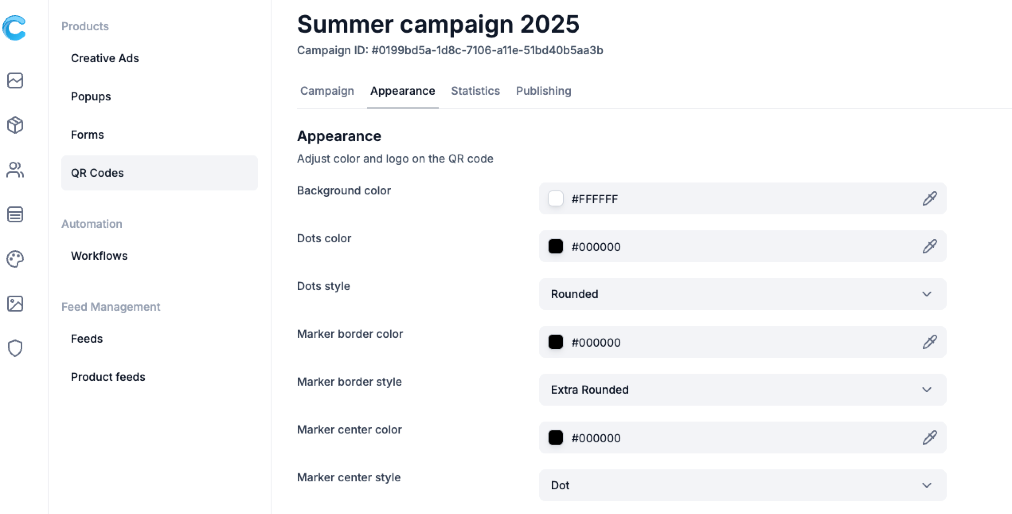The width and height of the screenshot is (1012, 514).
Task: Go to Creative Ads in Products
Action: click(x=105, y=58)
